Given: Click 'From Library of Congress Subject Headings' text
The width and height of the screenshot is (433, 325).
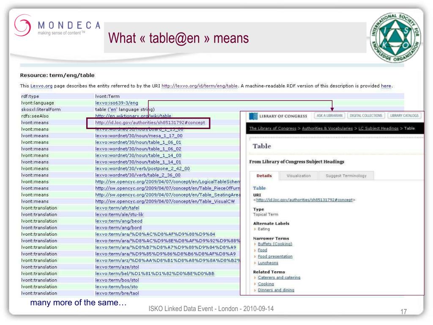Looking at the screenshot, I should [296, 162].
